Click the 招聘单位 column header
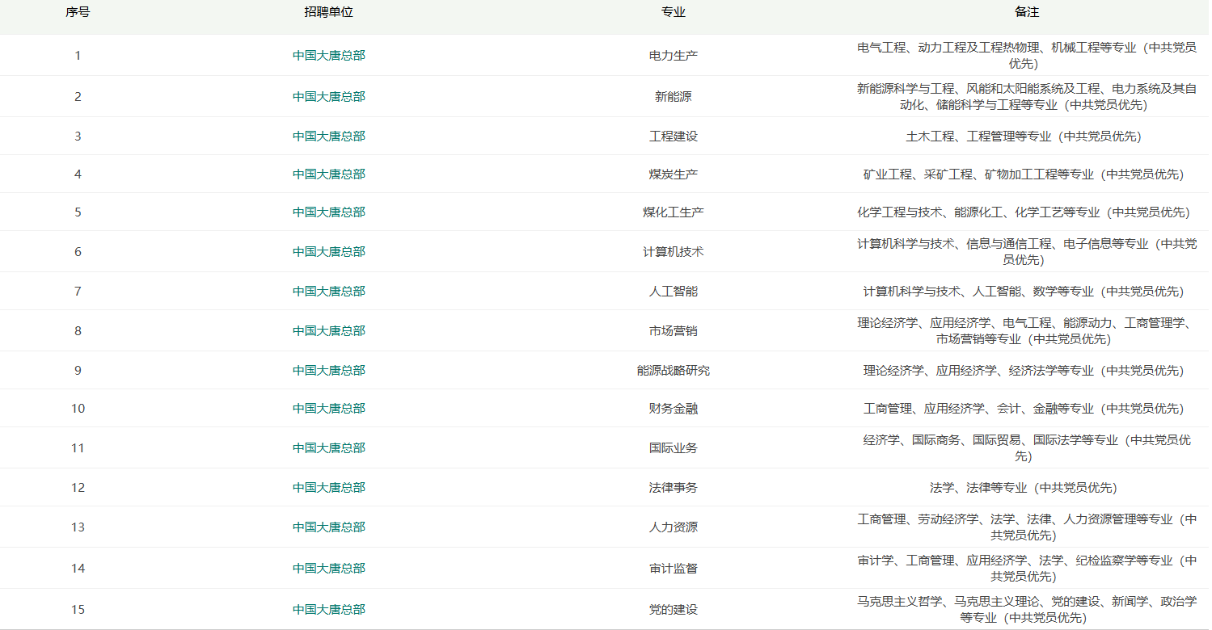The height and width of the screenshot is (630, 1212). point(328,13)
